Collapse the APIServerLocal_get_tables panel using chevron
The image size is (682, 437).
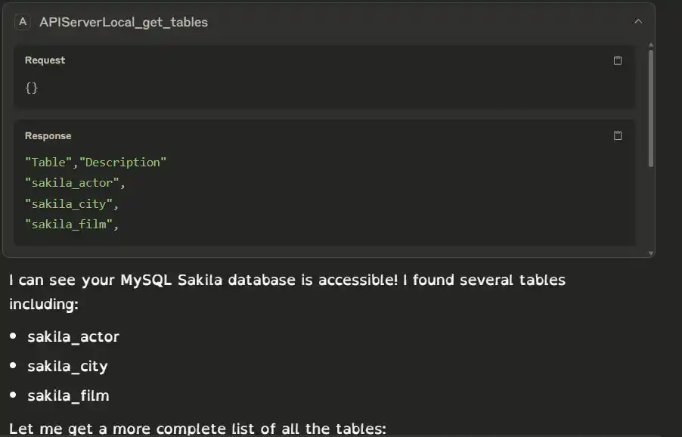click(x=638, y=22)
